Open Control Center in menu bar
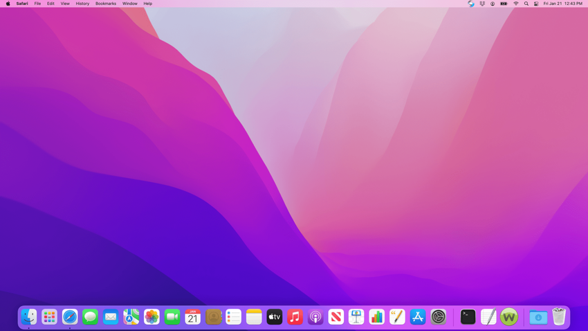This screenshot has width=588, height=331. 536,3
